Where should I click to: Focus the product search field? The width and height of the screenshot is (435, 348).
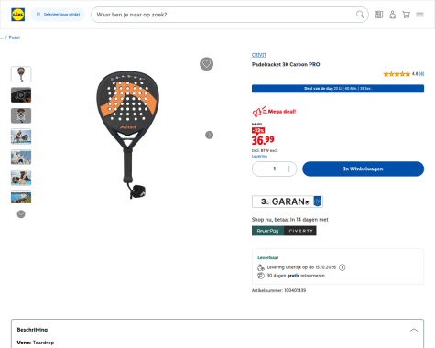pos(225,15)
